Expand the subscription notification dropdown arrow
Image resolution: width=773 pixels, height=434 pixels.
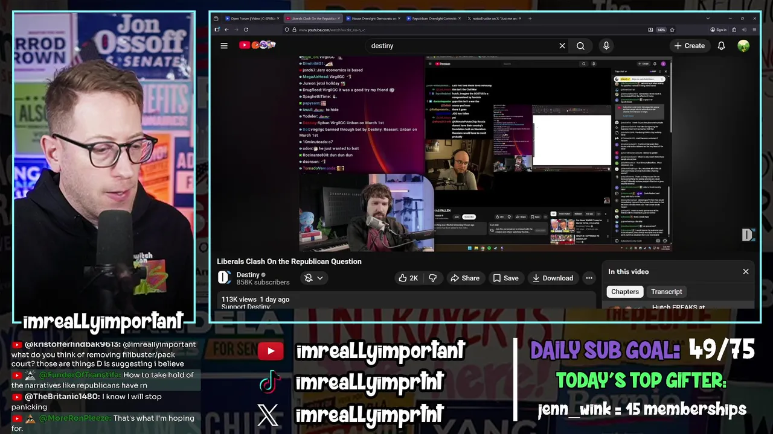click(320, 278)
